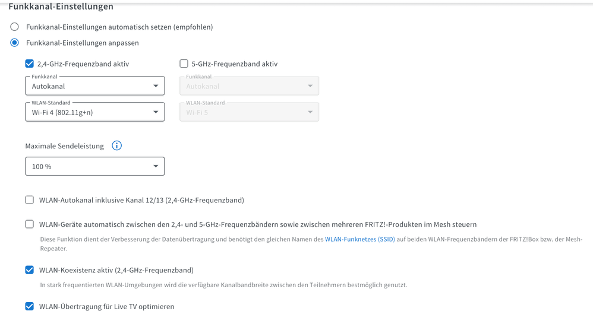The image size is (593, 324).
Task: Enable 5-GHz-Frequenzband aktiv checkbox
Action: (x=184, y=63)
